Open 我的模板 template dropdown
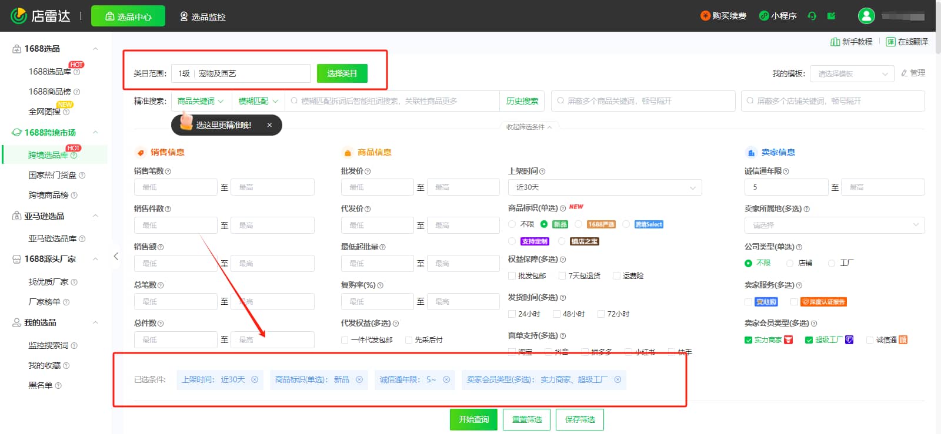Viewport: 941px width, 434px height. click(x=852, y=73)
